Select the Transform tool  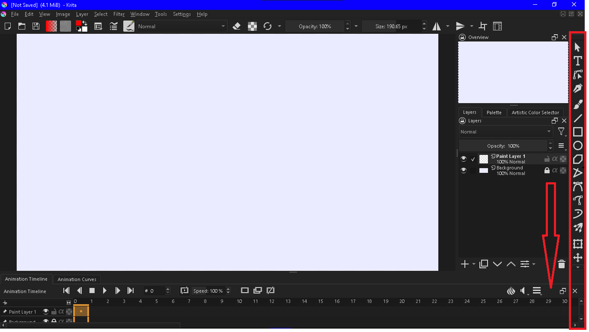(x=578, y=244)
